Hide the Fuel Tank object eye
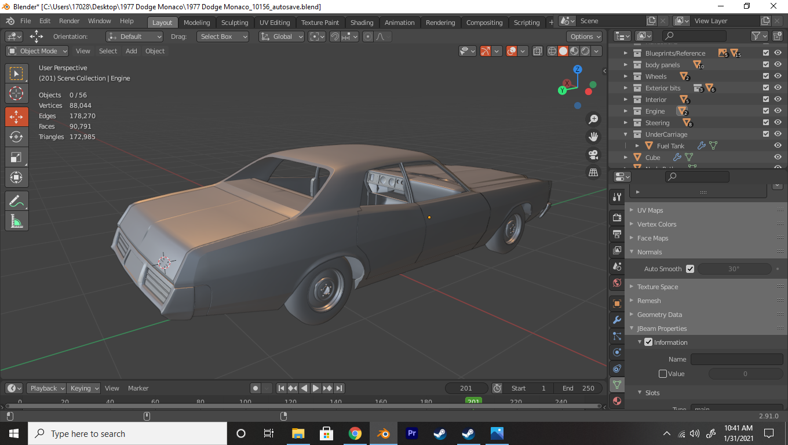 pyautogui.click(x=778, y=145)
